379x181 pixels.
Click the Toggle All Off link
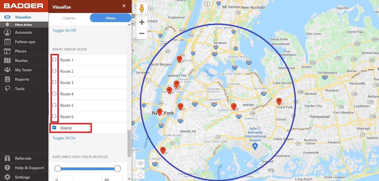64,30
